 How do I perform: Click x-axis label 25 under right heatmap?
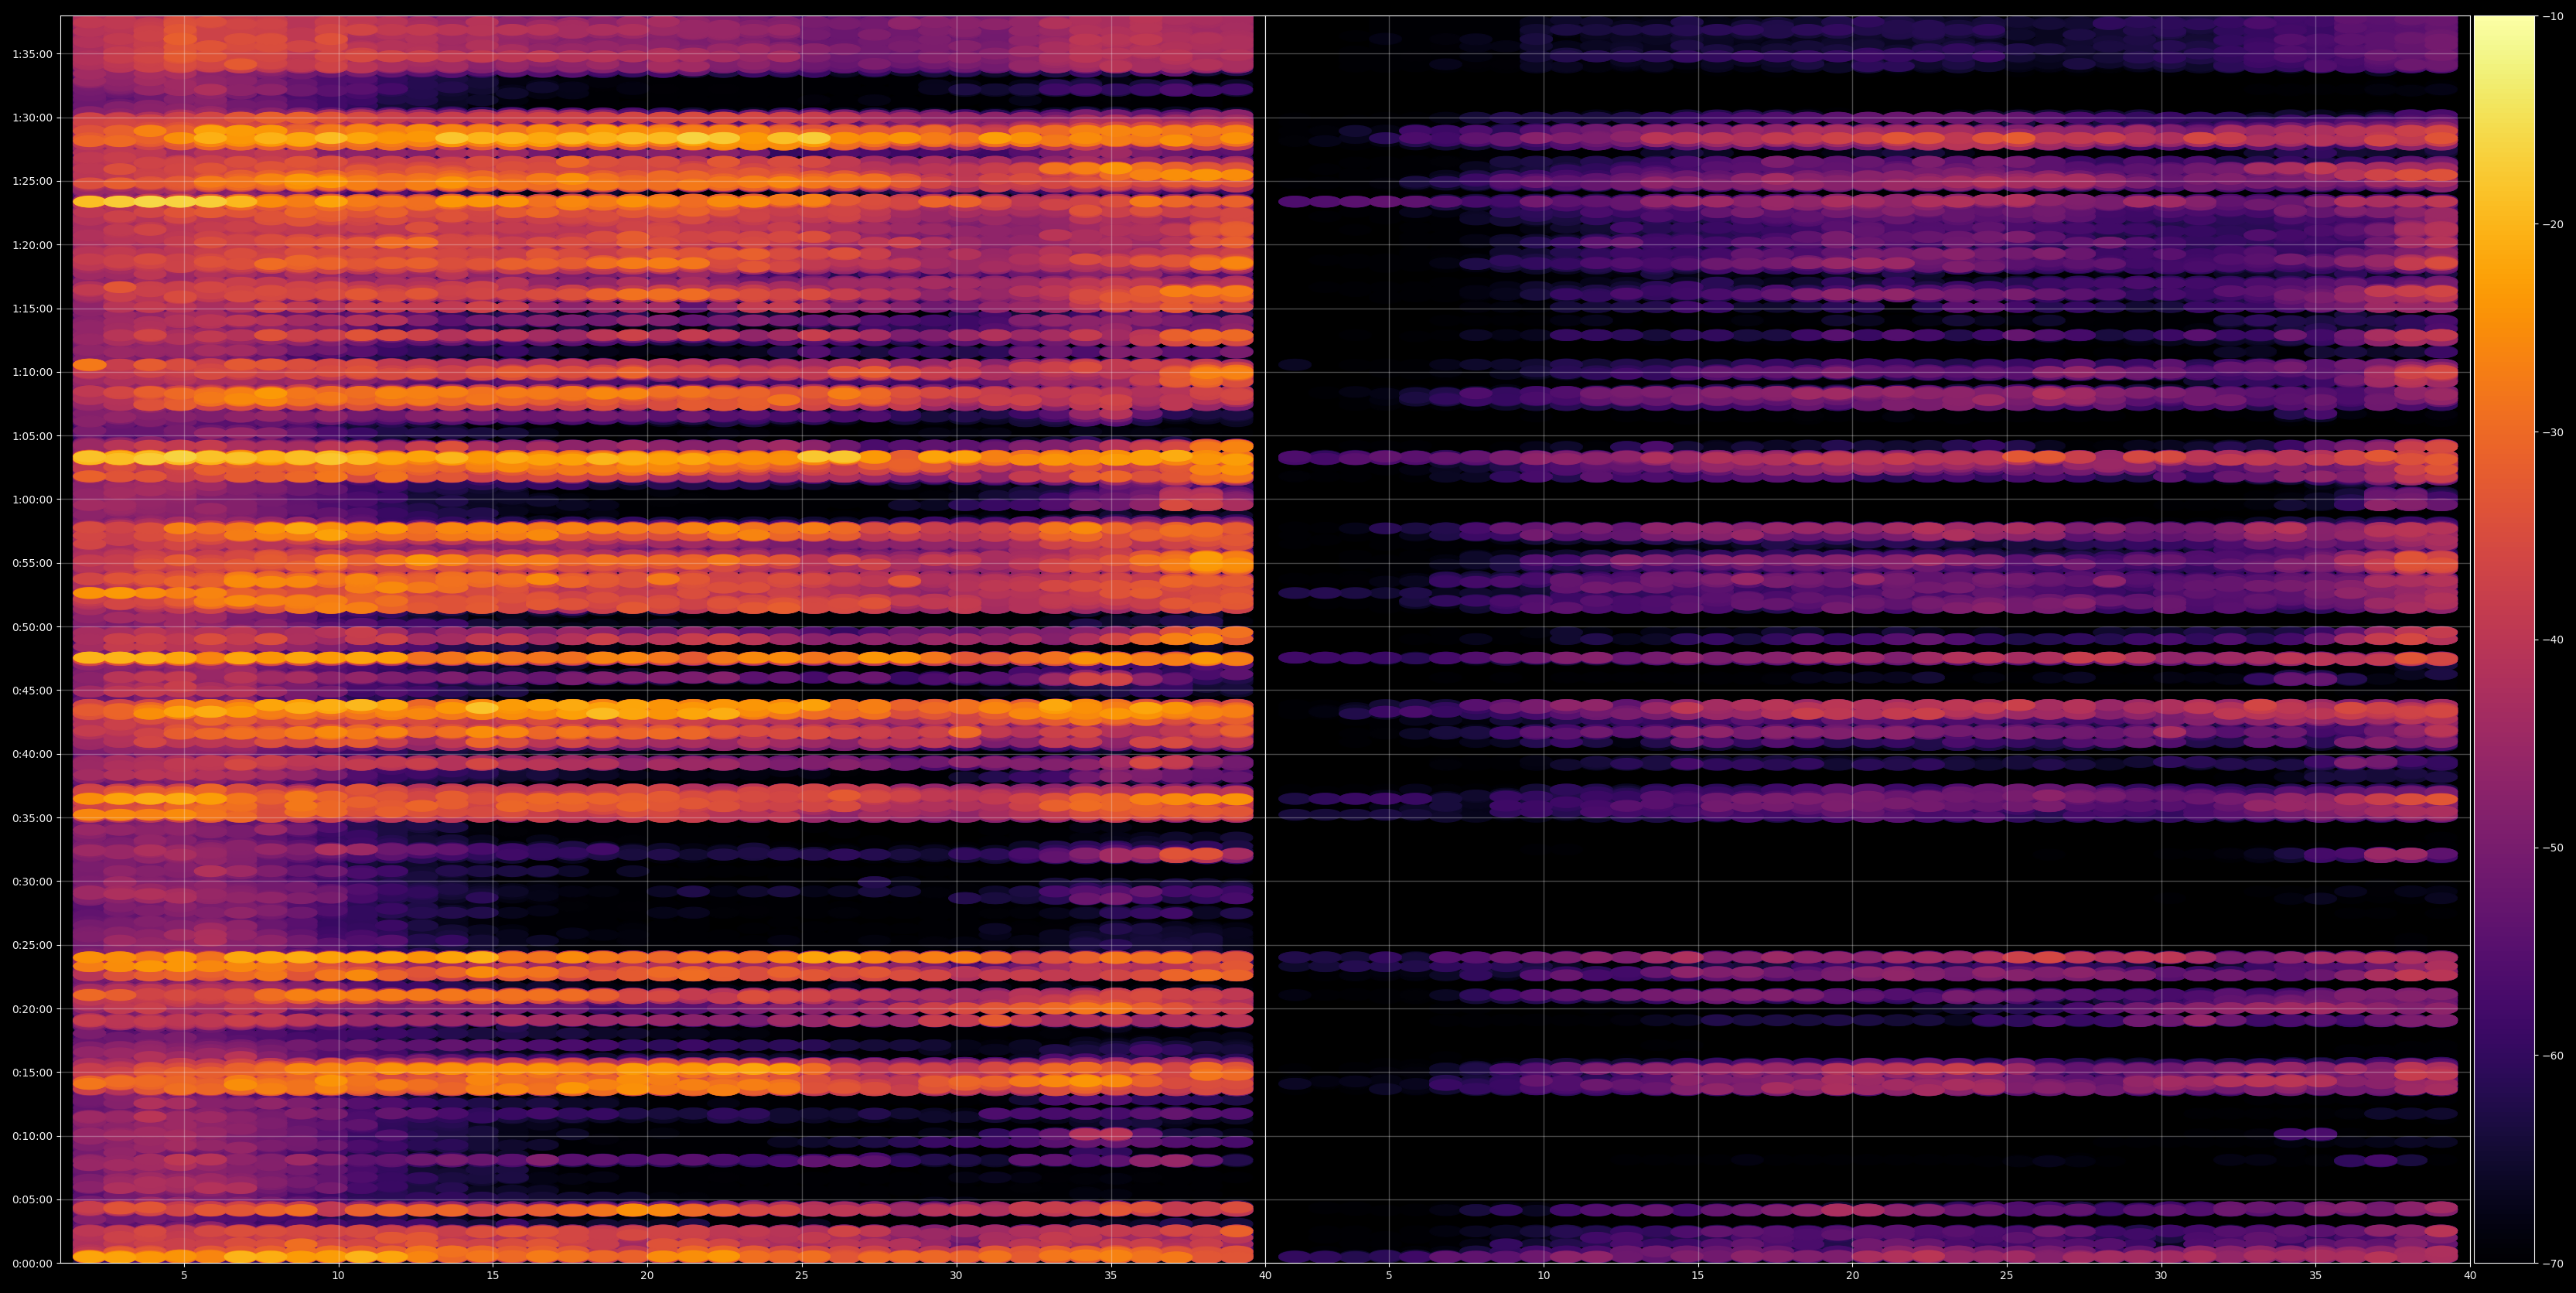(2007, 1276)
